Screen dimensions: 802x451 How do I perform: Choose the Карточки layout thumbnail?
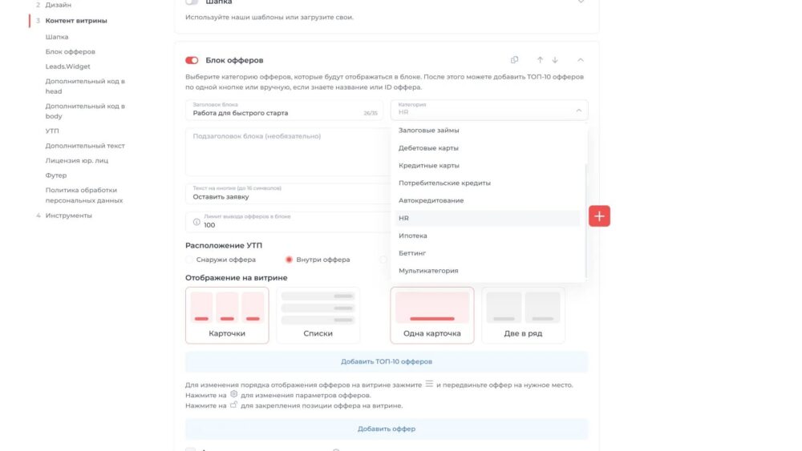[x=227, y=315]
